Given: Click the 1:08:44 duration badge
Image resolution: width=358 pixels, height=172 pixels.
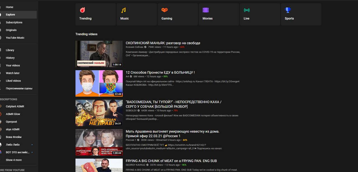Looking at the screenshot, I should [x=117, y=153].
